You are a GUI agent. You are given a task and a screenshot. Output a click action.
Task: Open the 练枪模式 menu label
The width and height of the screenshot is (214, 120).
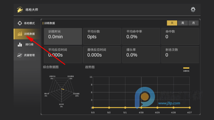[29, 23]
